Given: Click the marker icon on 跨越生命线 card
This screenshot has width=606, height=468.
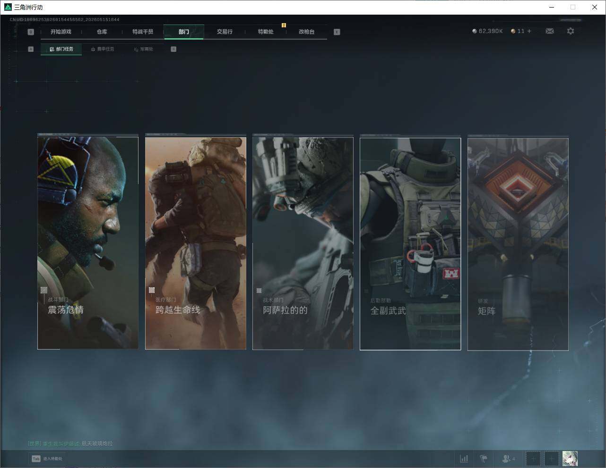Looking at the screenshot, I should pyautogui.click(x=152, y=290).
